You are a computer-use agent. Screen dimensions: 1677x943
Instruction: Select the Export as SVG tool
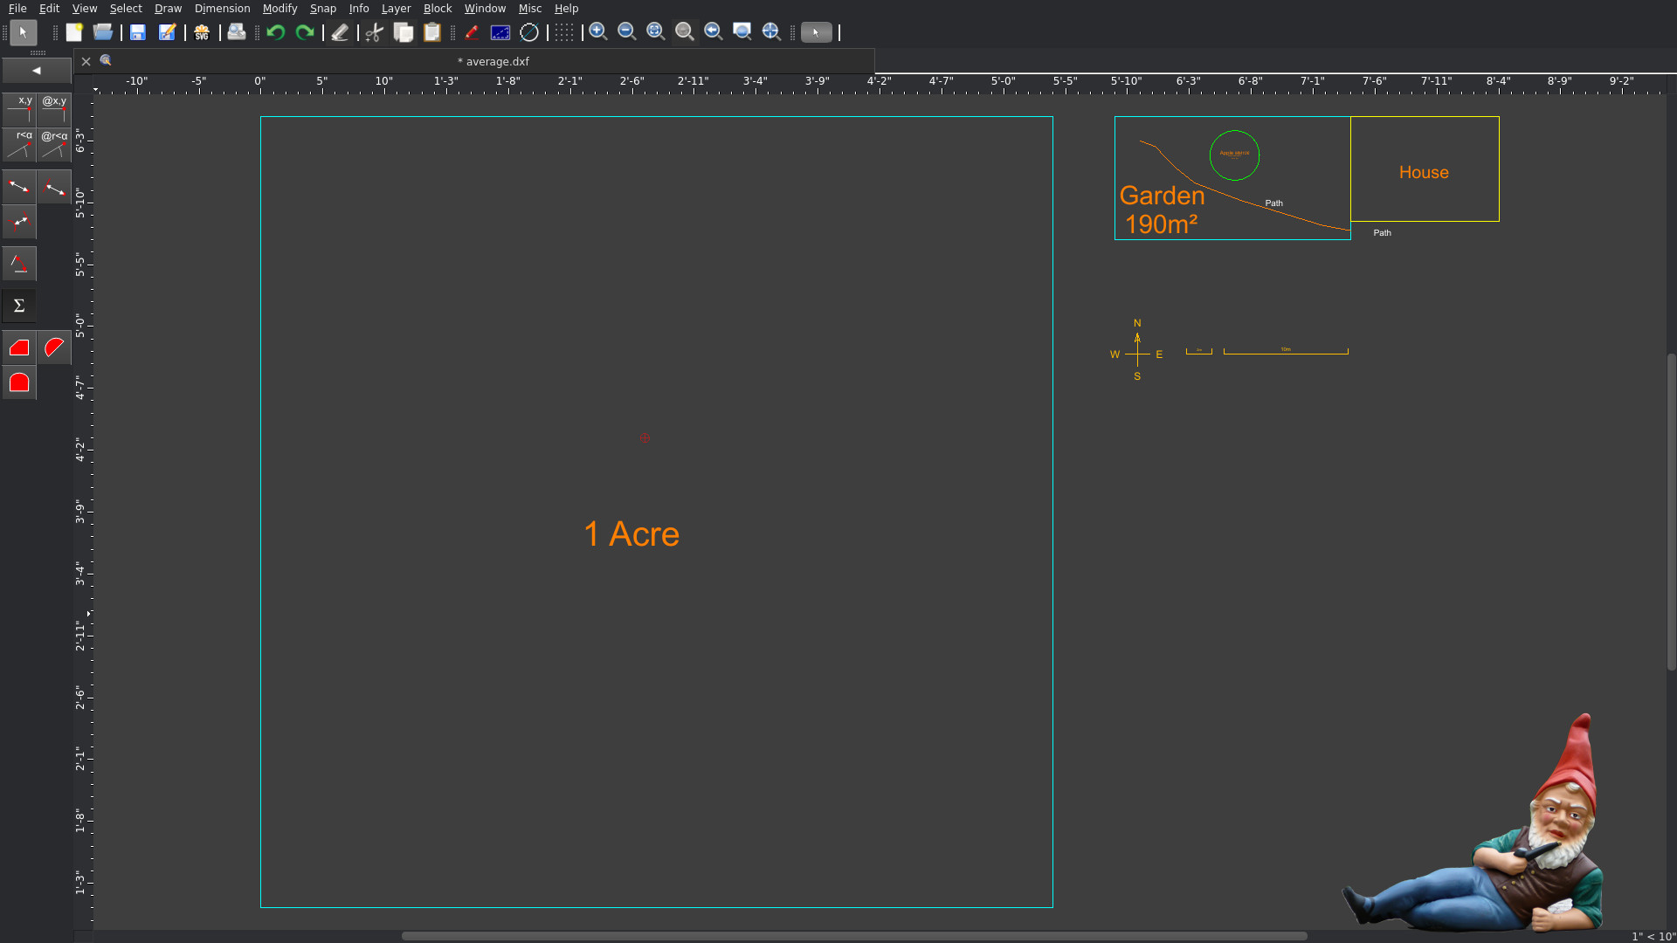[201, 32]
